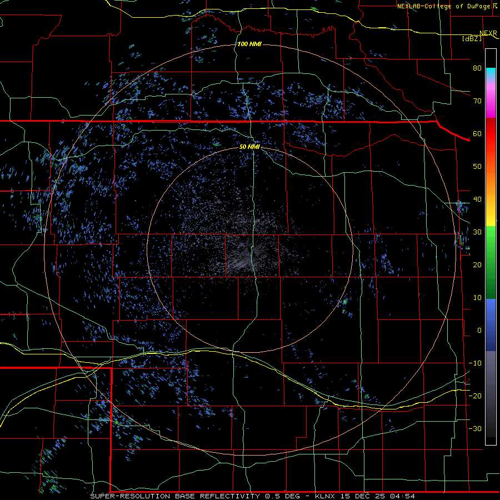500x500 pixels.
Task: Click the dBZ unit label
Action: click(472, 38)
